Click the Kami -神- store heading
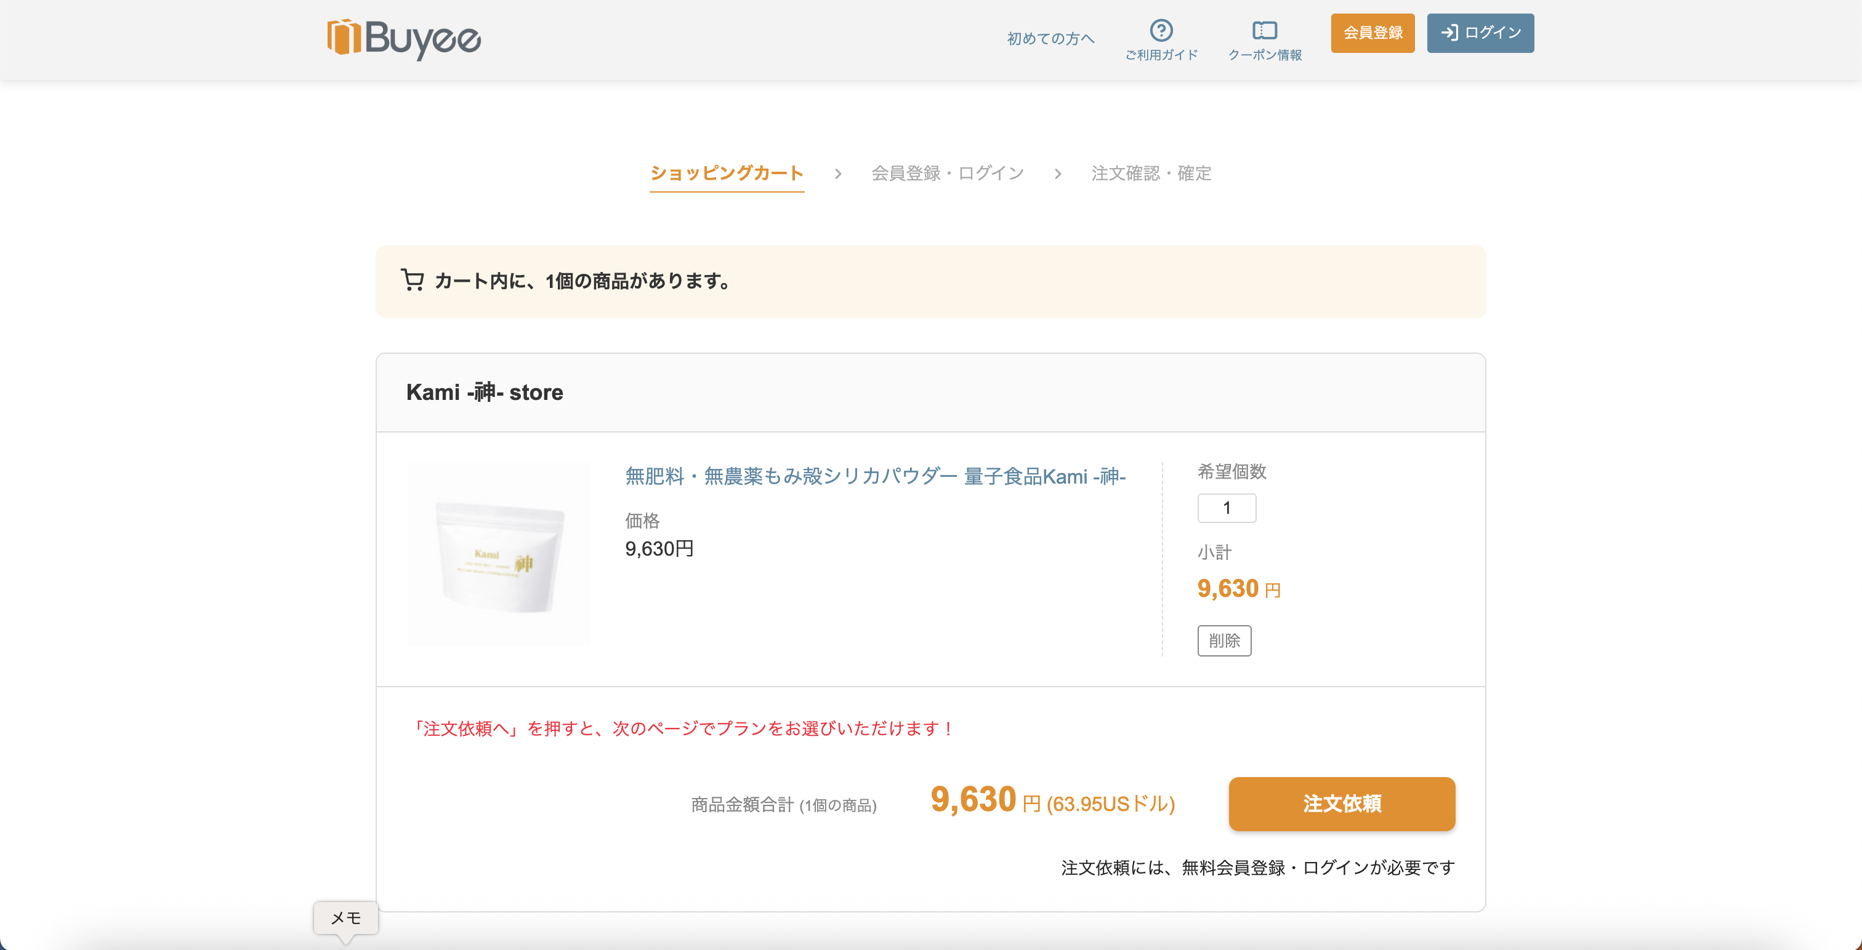Viewport: 1862px width, 950px height. 485,393
